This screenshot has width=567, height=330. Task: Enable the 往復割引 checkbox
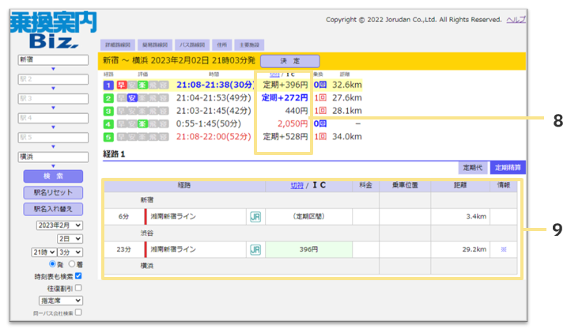click(78, 288)
